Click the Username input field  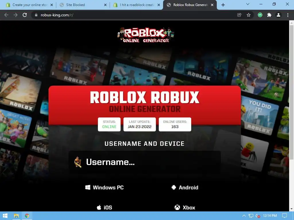point(145,162)
